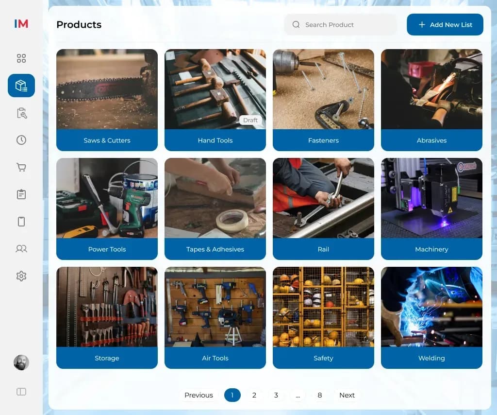Toggle the sidebar collapse panel icon
The width and height of the screenshot is (497, 415).
point(21,392)
